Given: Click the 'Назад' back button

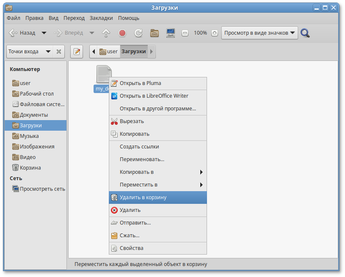Looking at the screenshot, I should 22,33.
